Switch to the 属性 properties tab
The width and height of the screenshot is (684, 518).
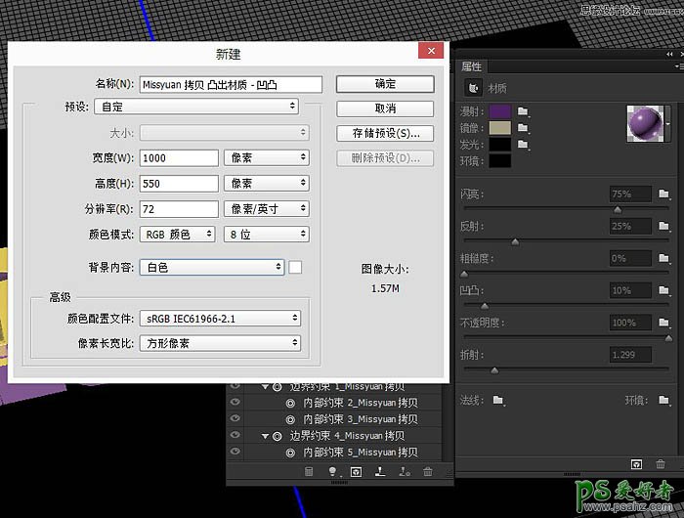pyautogui.click(x=472, y=66)
